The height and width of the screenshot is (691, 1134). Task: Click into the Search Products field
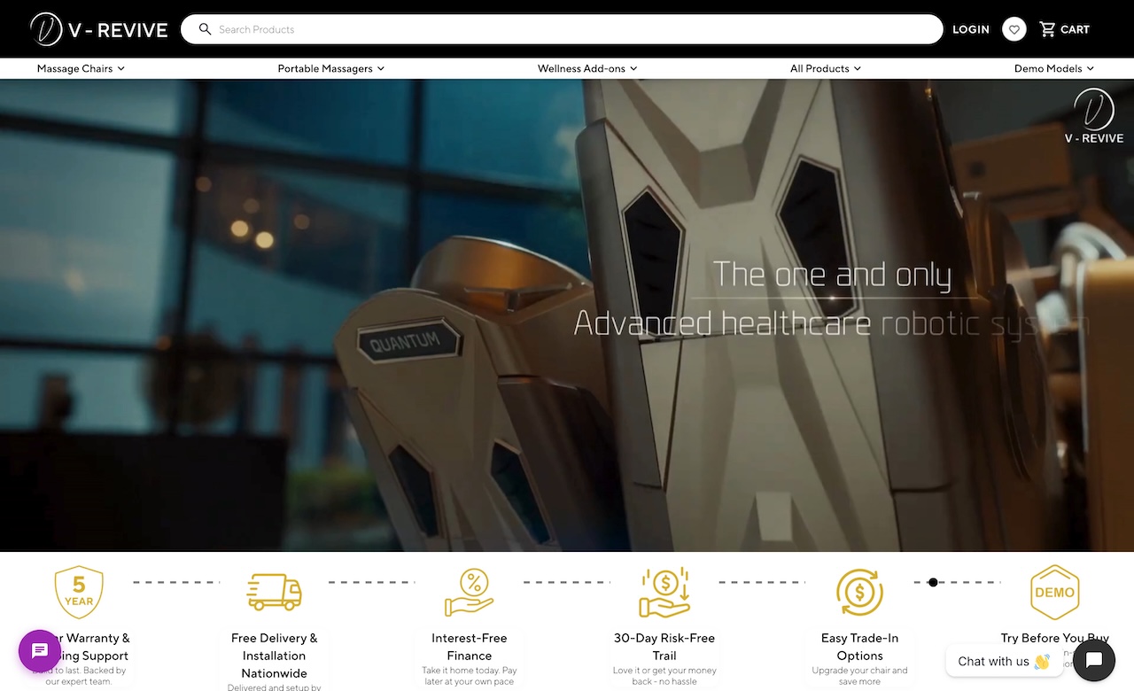(x=562, y=29)
